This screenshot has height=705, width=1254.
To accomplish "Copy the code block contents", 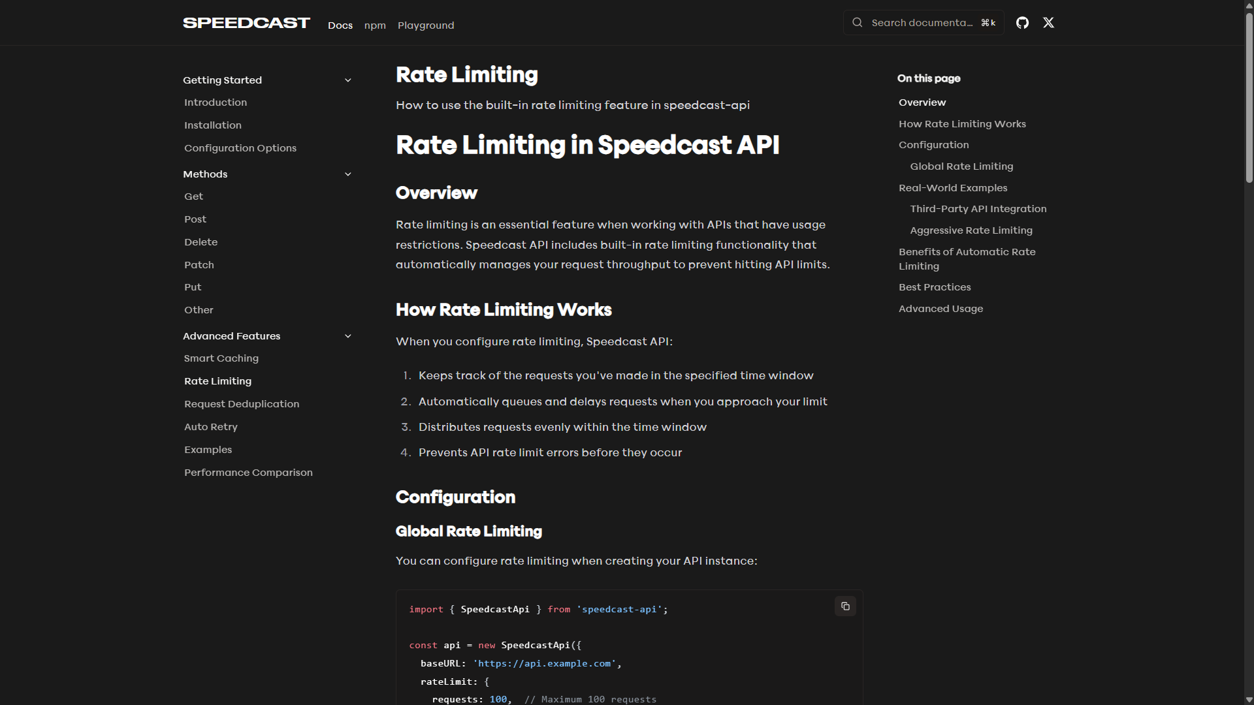I will click(x=845, y=606).
